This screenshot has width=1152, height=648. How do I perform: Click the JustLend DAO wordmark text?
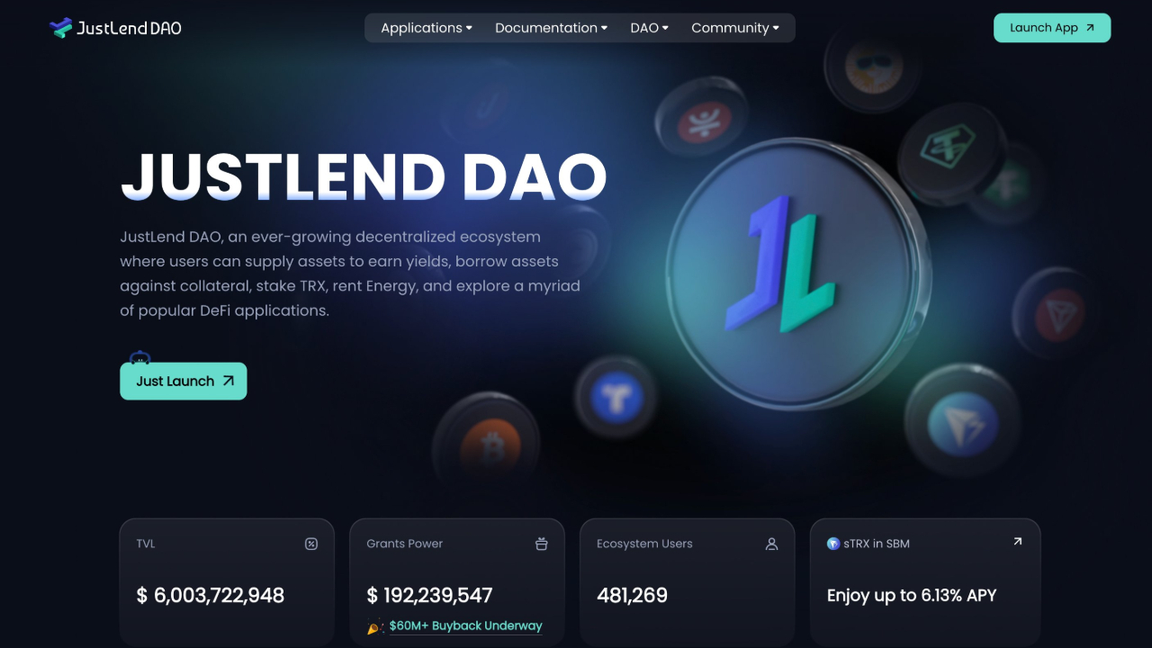point(129,28)
